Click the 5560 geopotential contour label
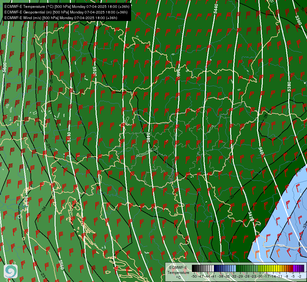Viewport: 307px width, 282px height. (61, 264)
